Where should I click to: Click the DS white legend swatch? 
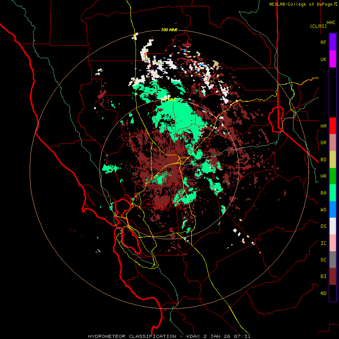(333, 226)
